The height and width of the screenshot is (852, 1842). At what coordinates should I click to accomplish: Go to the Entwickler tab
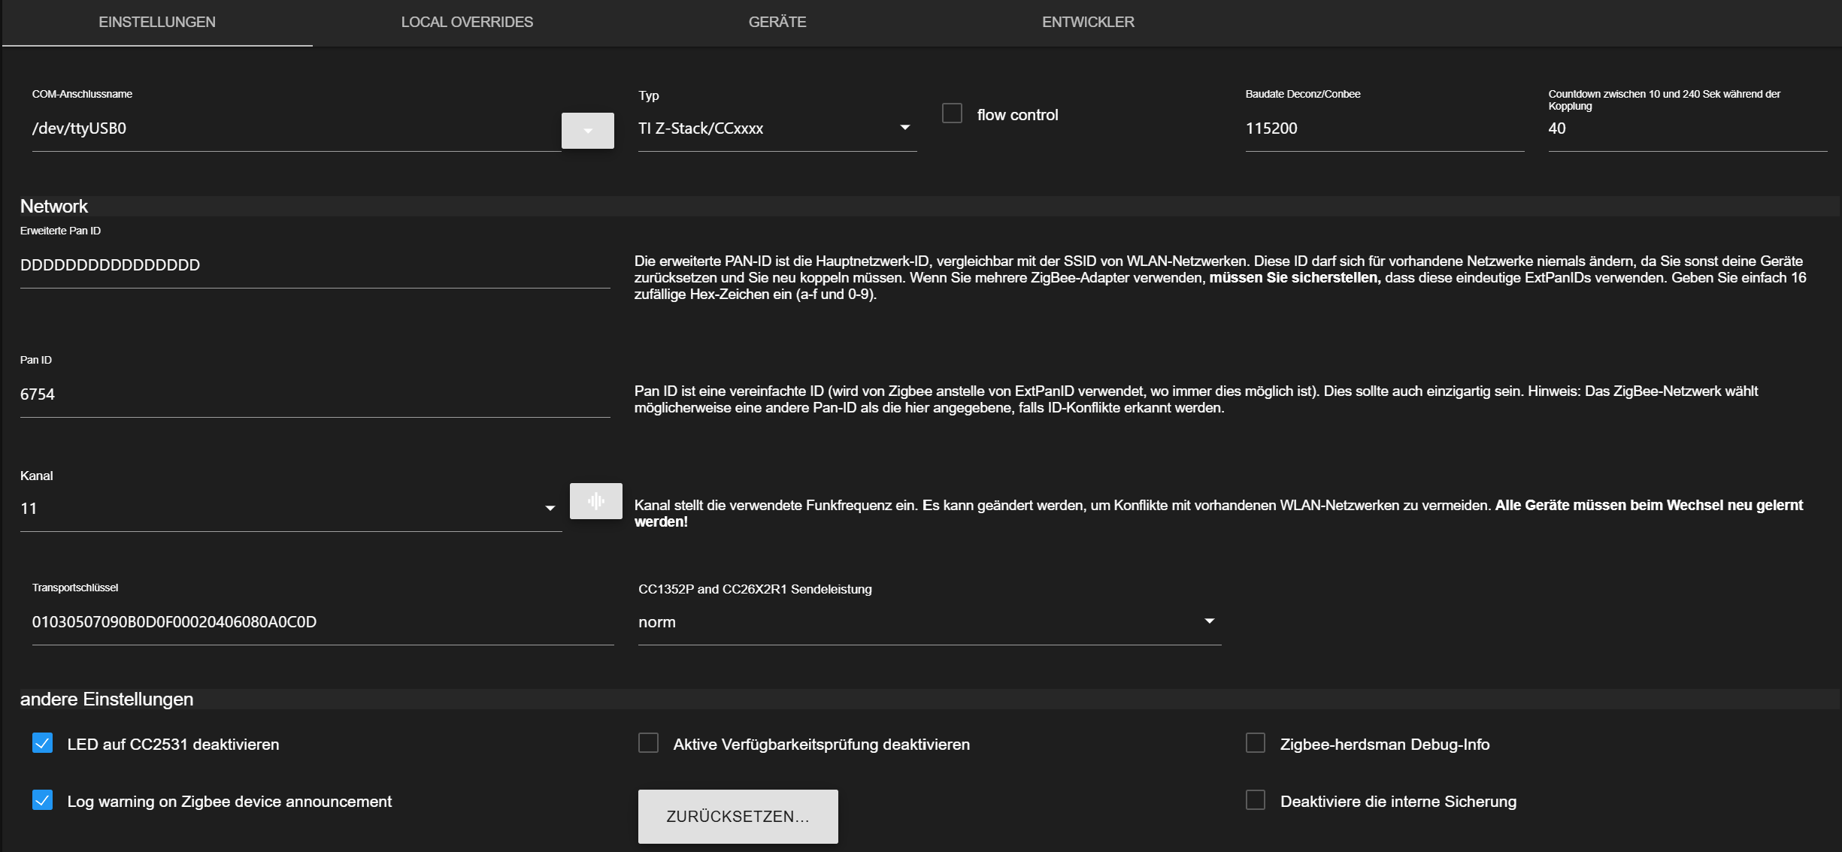(x=1087, y=23)
